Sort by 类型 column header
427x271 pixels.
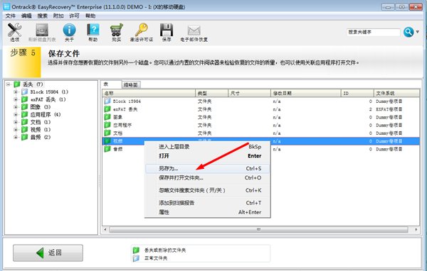tap(211, 93)
